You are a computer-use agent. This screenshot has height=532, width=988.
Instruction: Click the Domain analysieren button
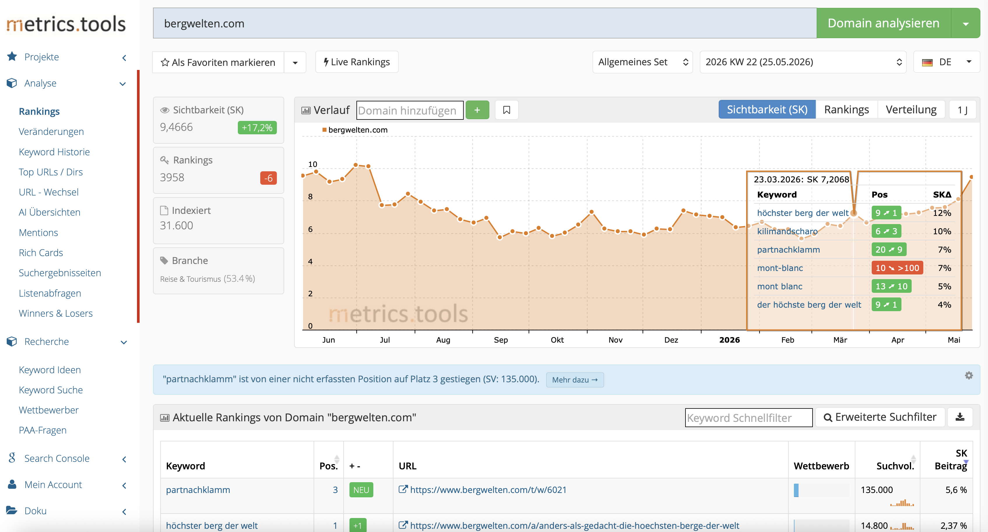(884, 23)
